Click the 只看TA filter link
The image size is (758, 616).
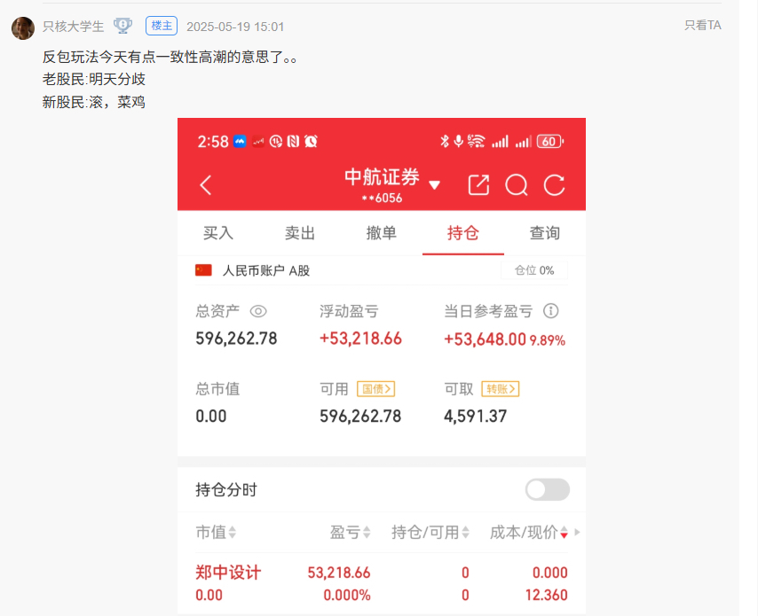tap(702, 25)
